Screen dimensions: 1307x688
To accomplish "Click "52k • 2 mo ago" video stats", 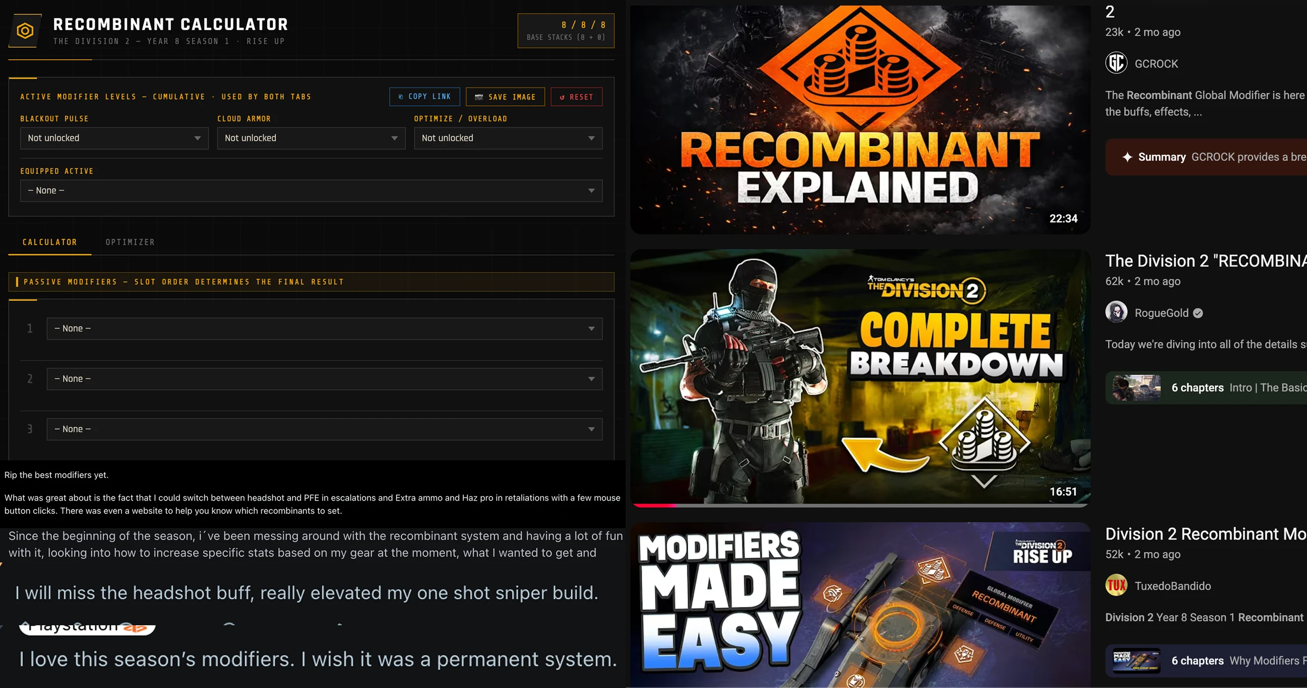I will [x=1143, y=554].
